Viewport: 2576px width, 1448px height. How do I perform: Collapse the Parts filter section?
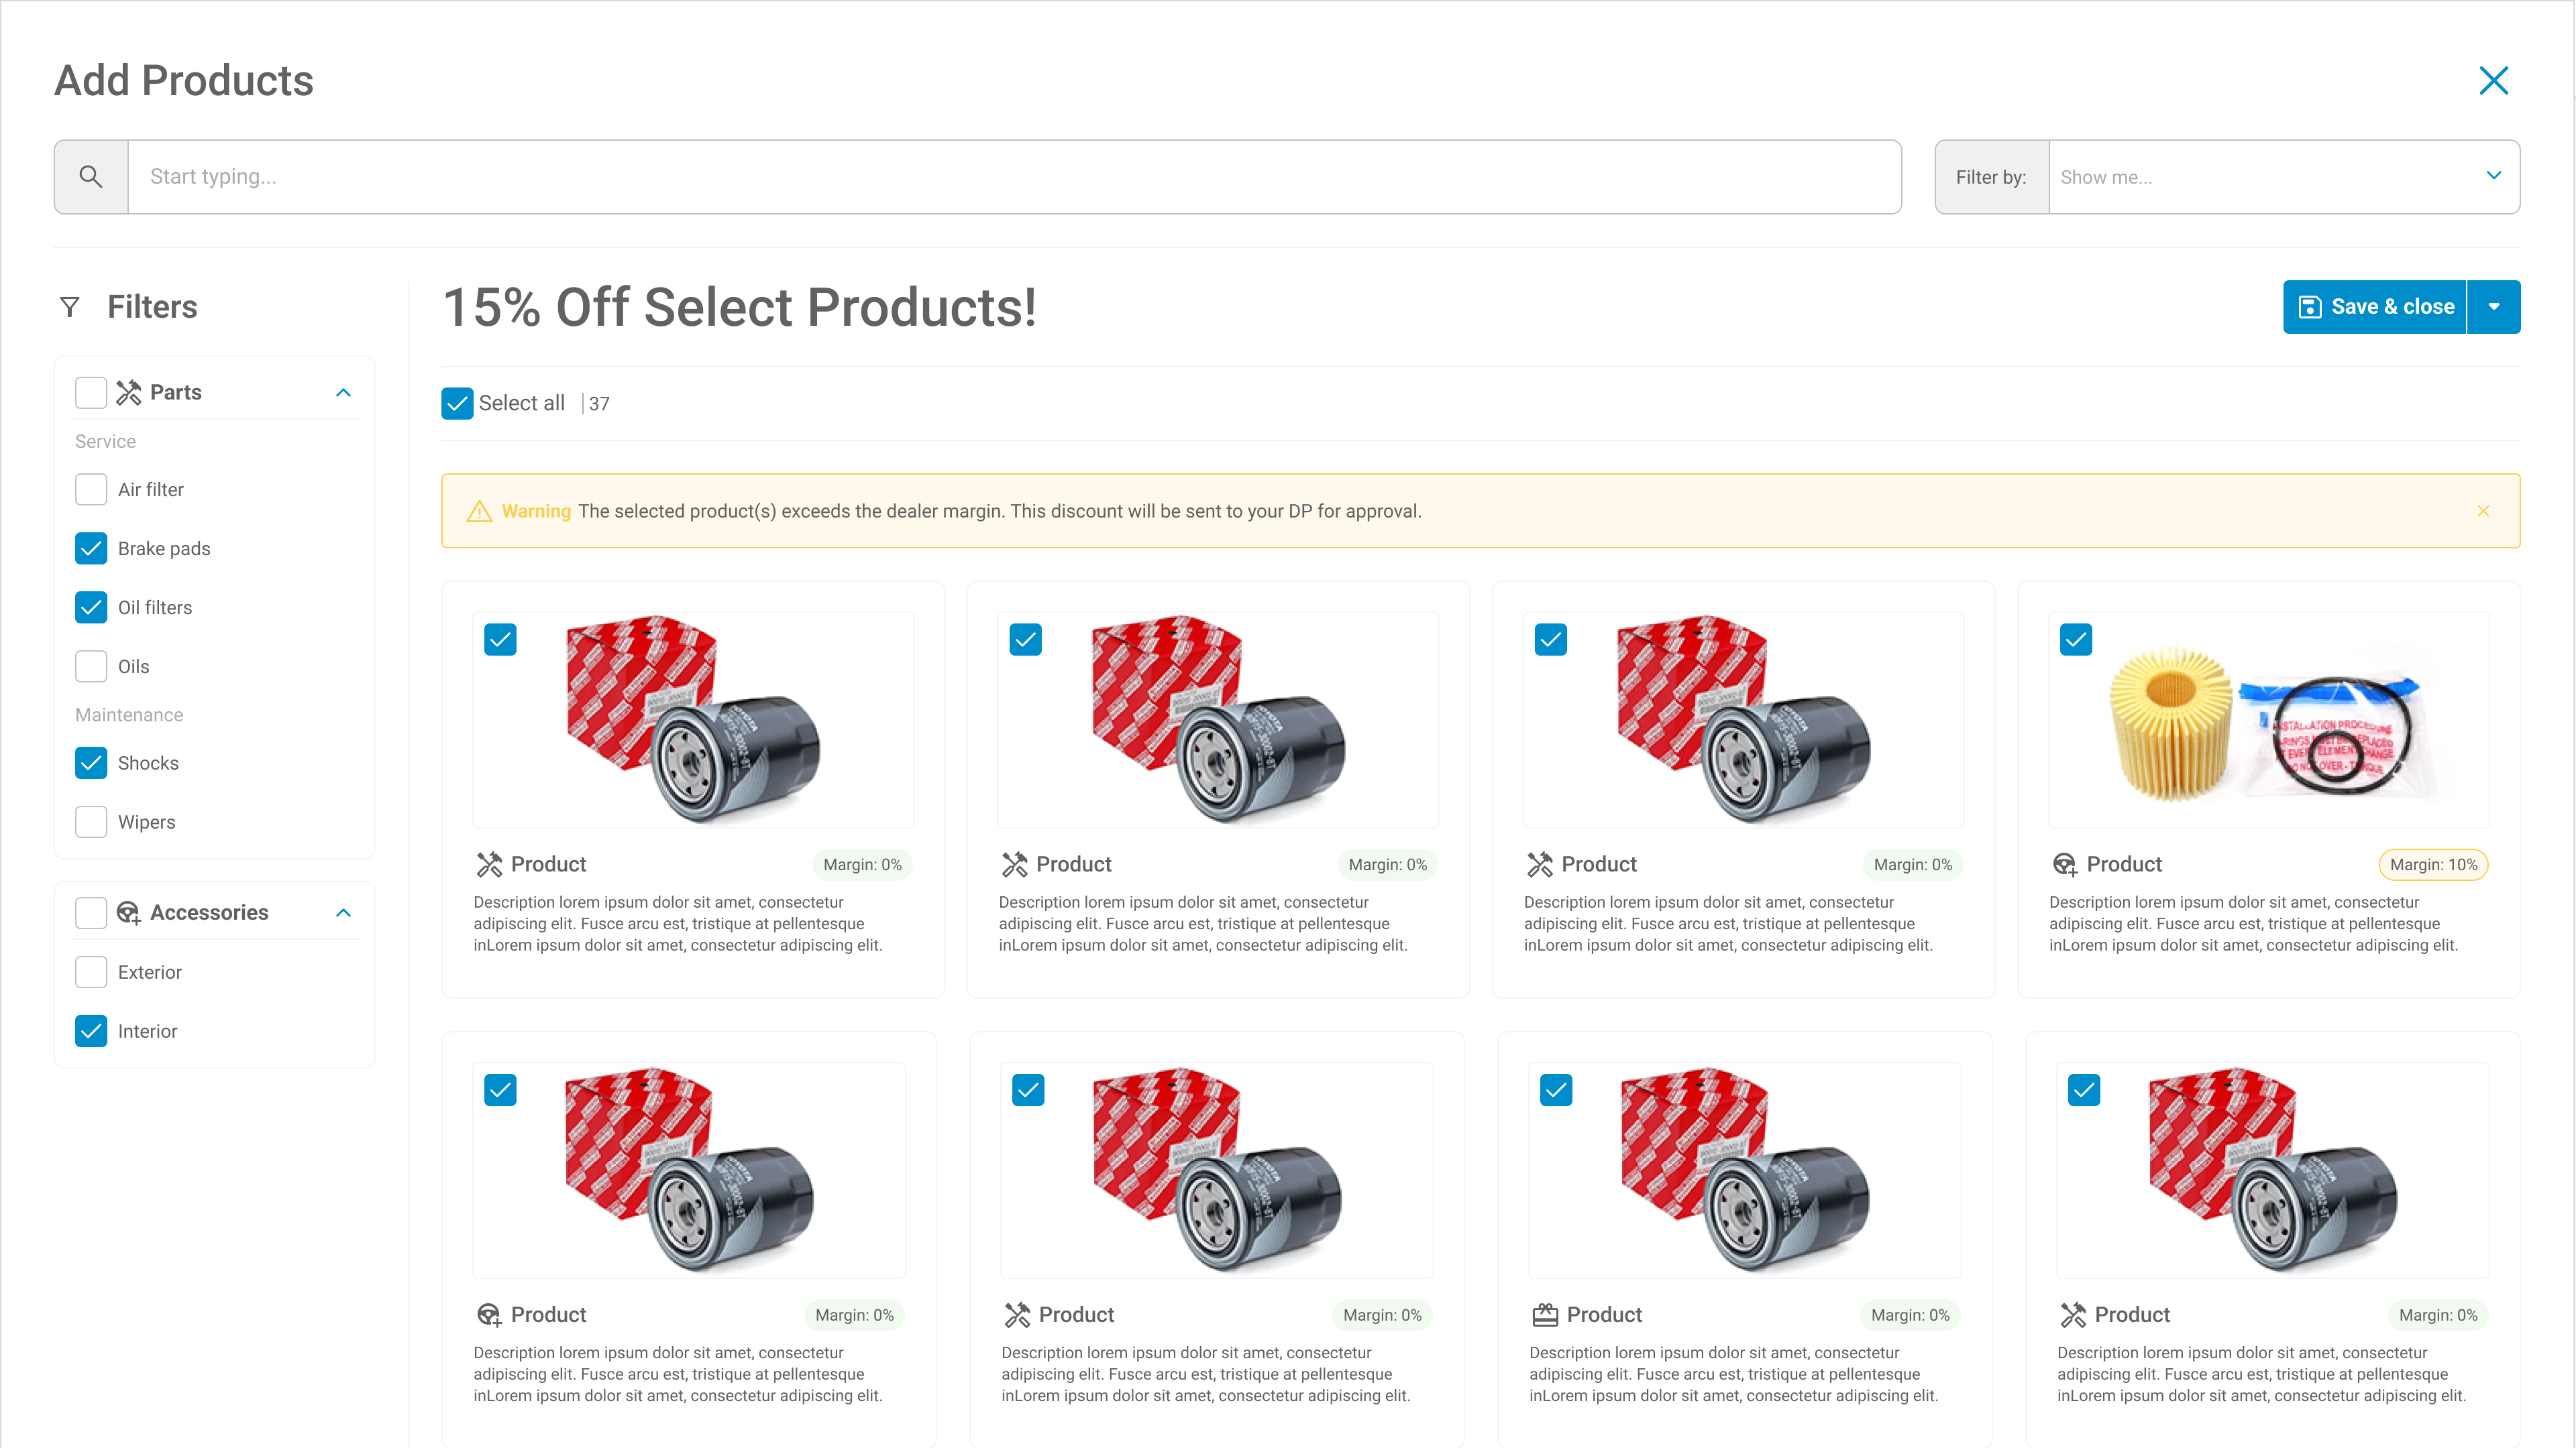point(343,393)
